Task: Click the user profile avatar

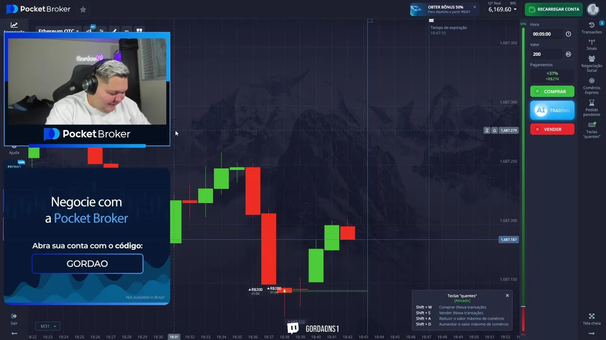Action: coord(593,9)
